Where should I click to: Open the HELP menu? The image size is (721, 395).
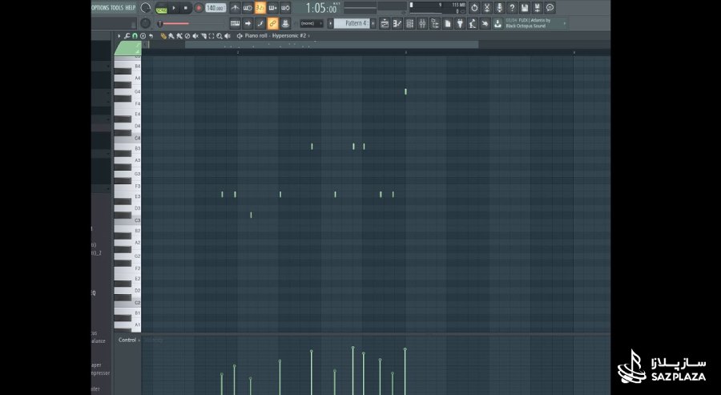pos(131,8)
